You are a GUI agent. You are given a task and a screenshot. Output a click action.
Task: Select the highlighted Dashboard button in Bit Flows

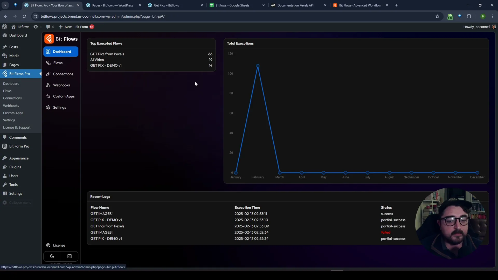point(61,52)
